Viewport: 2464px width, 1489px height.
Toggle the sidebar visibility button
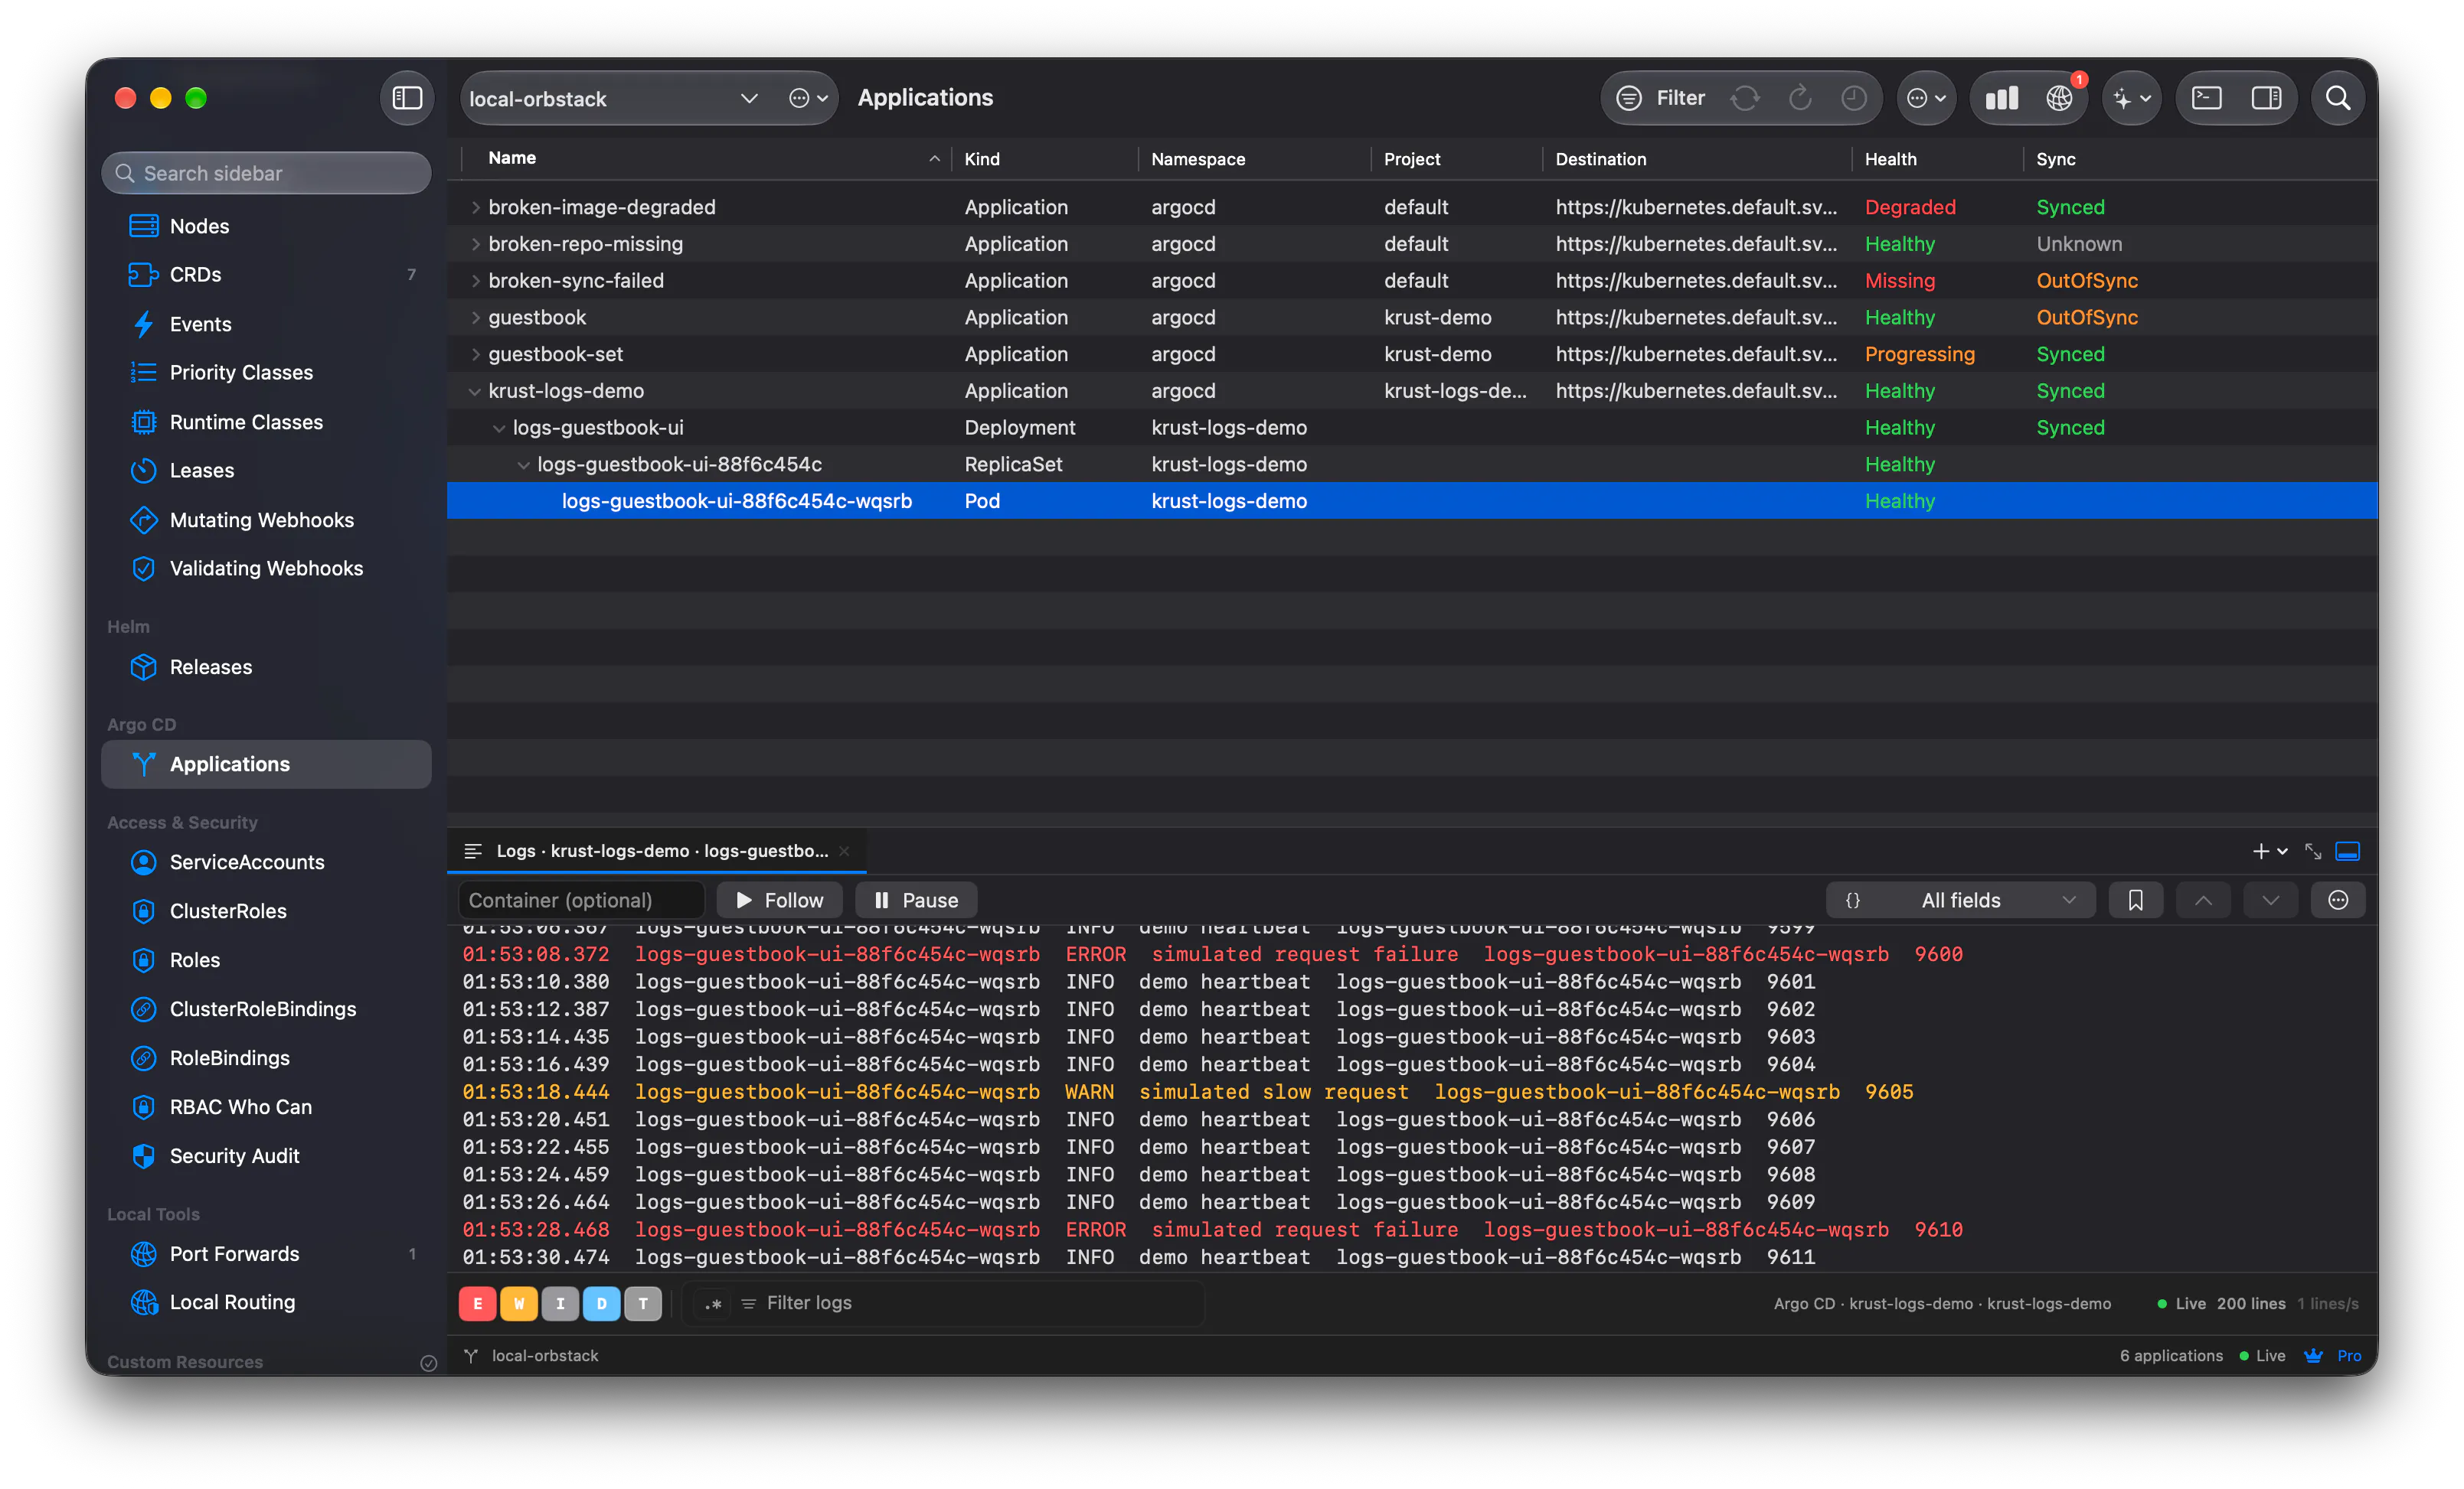point(407,98)
